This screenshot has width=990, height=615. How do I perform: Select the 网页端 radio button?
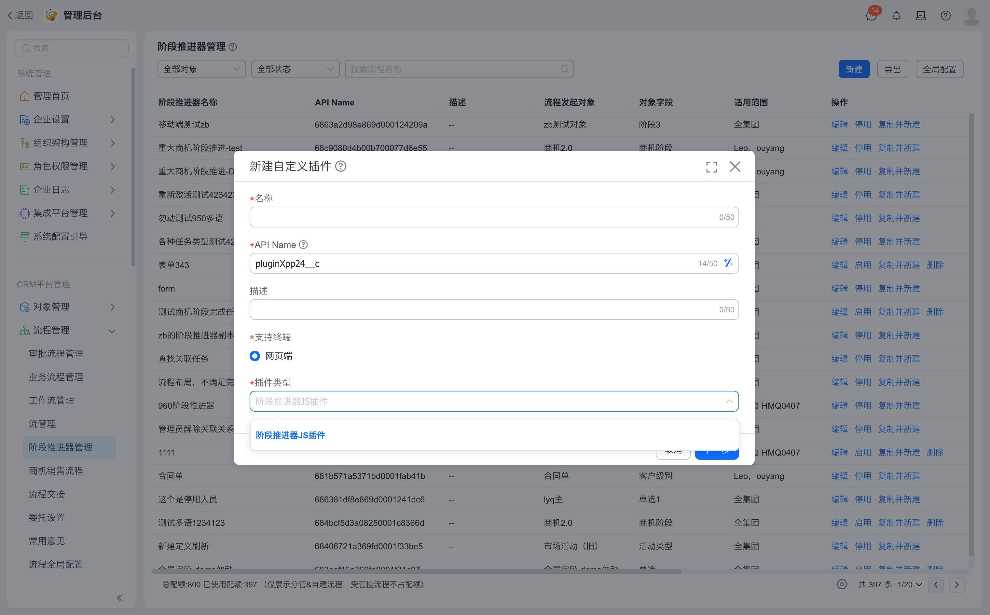coord(255,356)
